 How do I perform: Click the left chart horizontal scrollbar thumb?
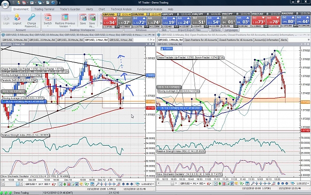tap(17, 184)
